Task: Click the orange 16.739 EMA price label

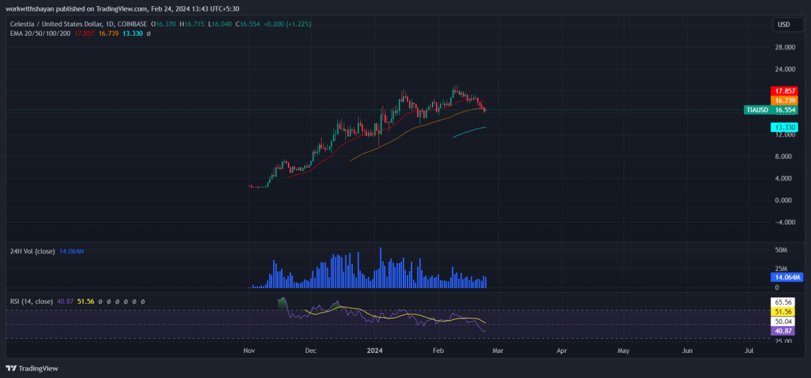Action: [x=784, y=100]
